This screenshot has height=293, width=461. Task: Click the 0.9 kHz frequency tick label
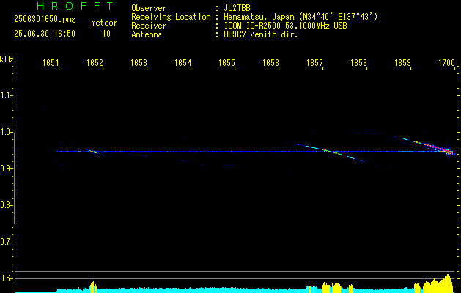[x=6, y=168]
